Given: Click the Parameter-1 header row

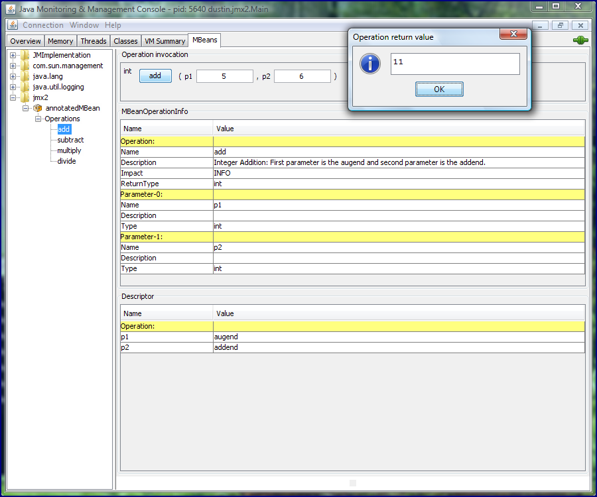Looking at the screenshot, I should click(x=353, y=237).
